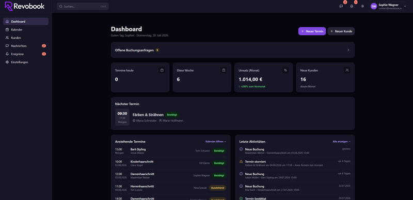Expand Sophie Wagner account menu chevron
The image size is (413, 200).
coord(405,6)
